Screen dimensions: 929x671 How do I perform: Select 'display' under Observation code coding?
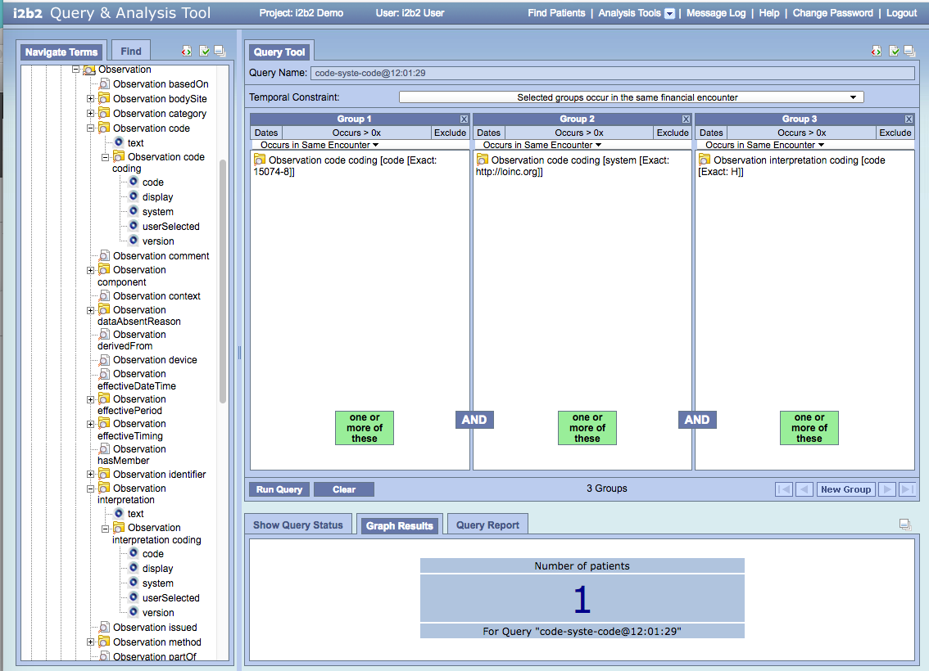pyautogui.click(x=157, y=197)
